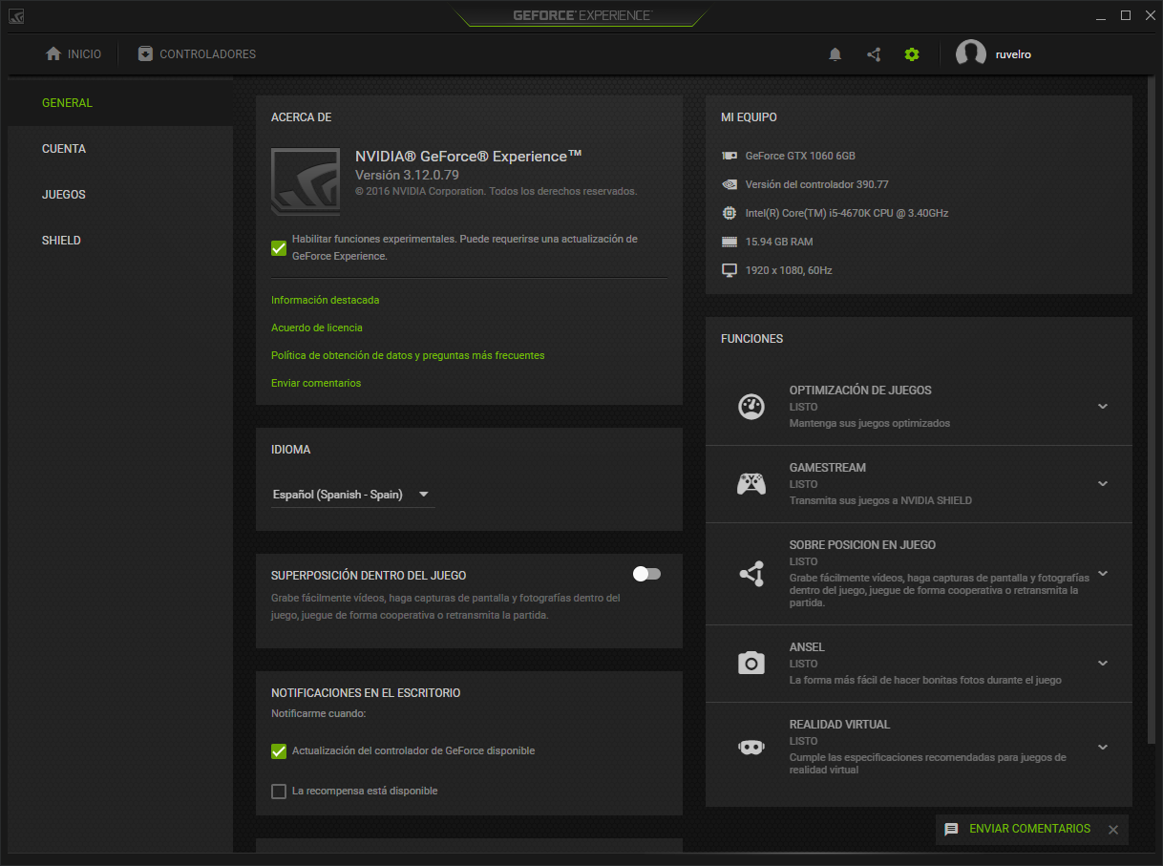This screenshot has height=866, width=1163.
Task: Select JUEGOS in the sidebar
Action: coord(120,195)
